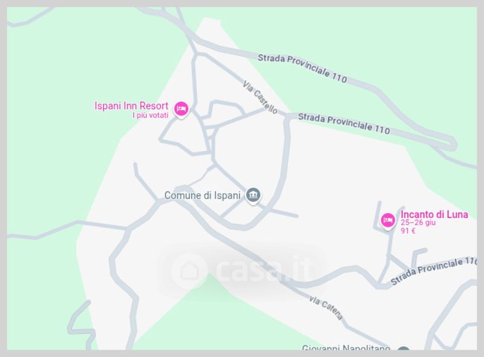Click the upper Strada Provinciale 110 label
This screenshot has height=357, width=484.
[x=302, y=68]
